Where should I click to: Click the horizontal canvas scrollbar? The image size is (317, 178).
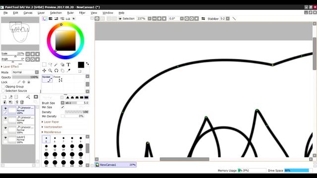pos(184,159)
